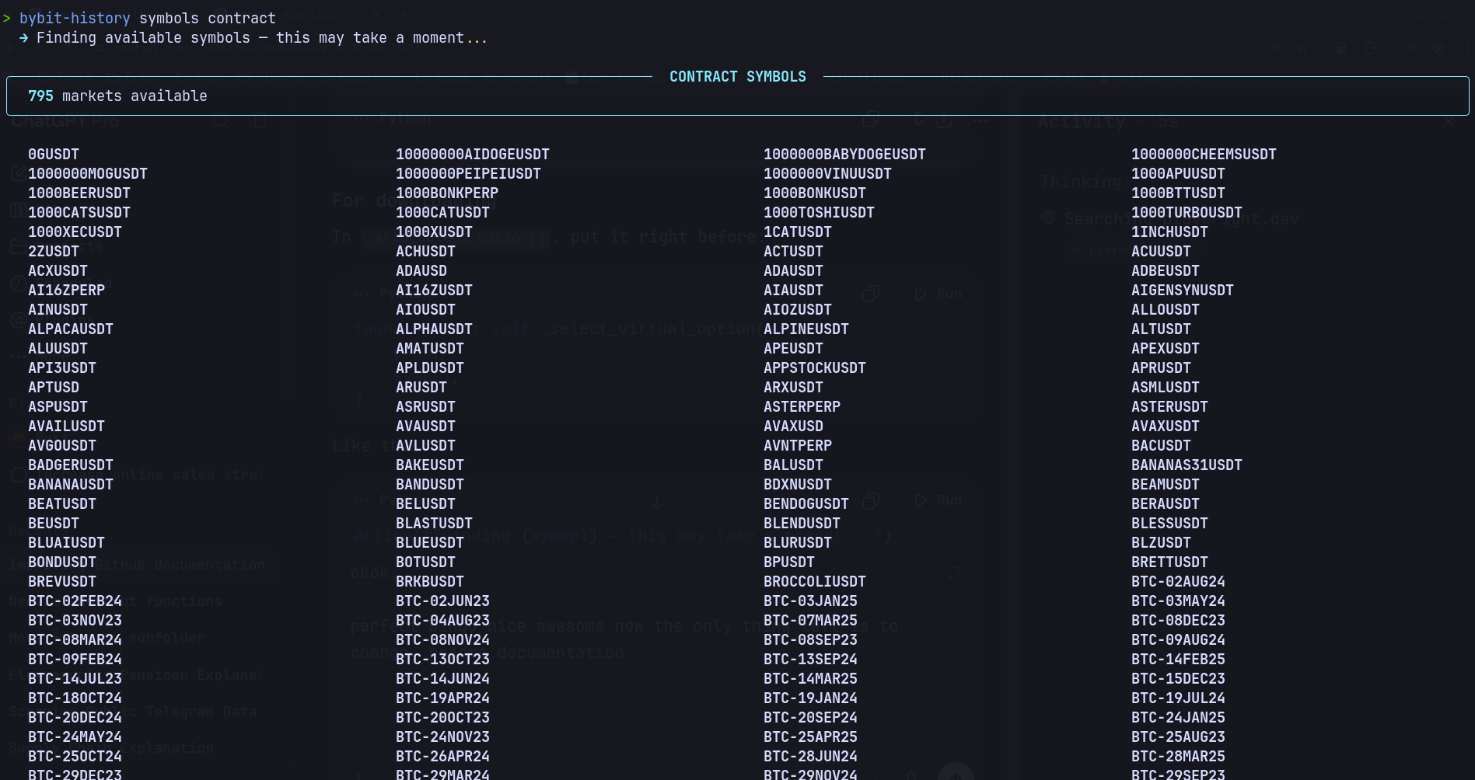1475x780 pixels.
Task: Select the ADAUSD symbol
Action: (x=421, y=271)
